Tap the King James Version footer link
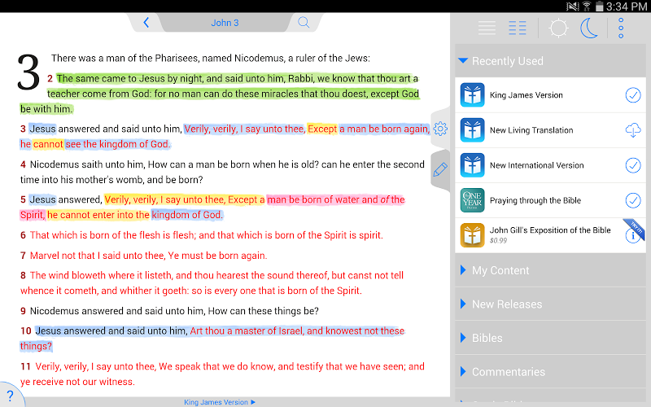The image size is (651, 407). [220, 402]
